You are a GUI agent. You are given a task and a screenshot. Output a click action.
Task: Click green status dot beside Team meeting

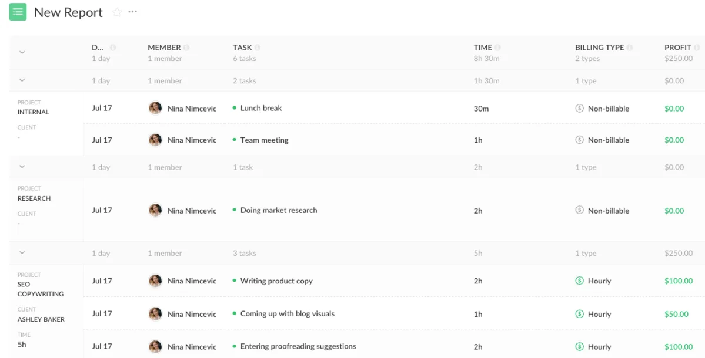(x=234, y=140)
